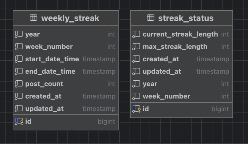
Task: Click the table icon beside streak_status title
Action: pos(150,18)
